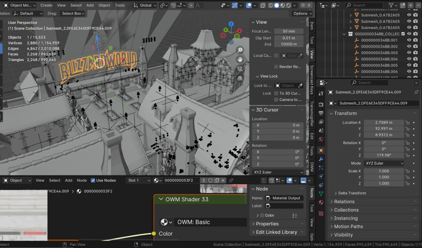This screenshot has width=422, height=248.
Task: Hide 0000000034BB.004 with its eye icon
Action: [409, 59]
